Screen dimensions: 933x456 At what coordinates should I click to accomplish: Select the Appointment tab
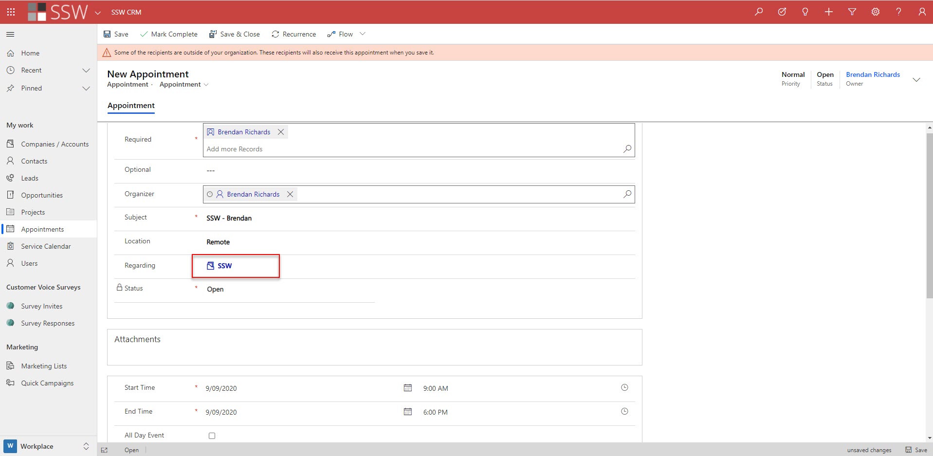coord(131,106)
